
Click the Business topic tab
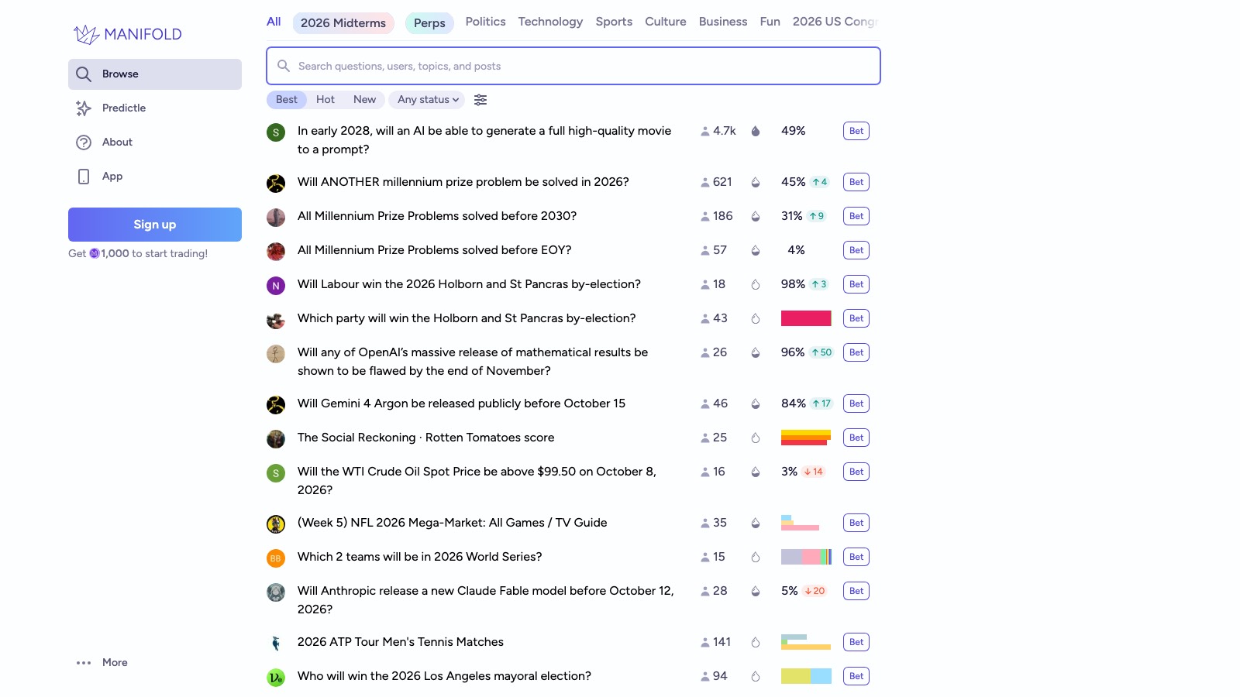[x=723, y=22]
